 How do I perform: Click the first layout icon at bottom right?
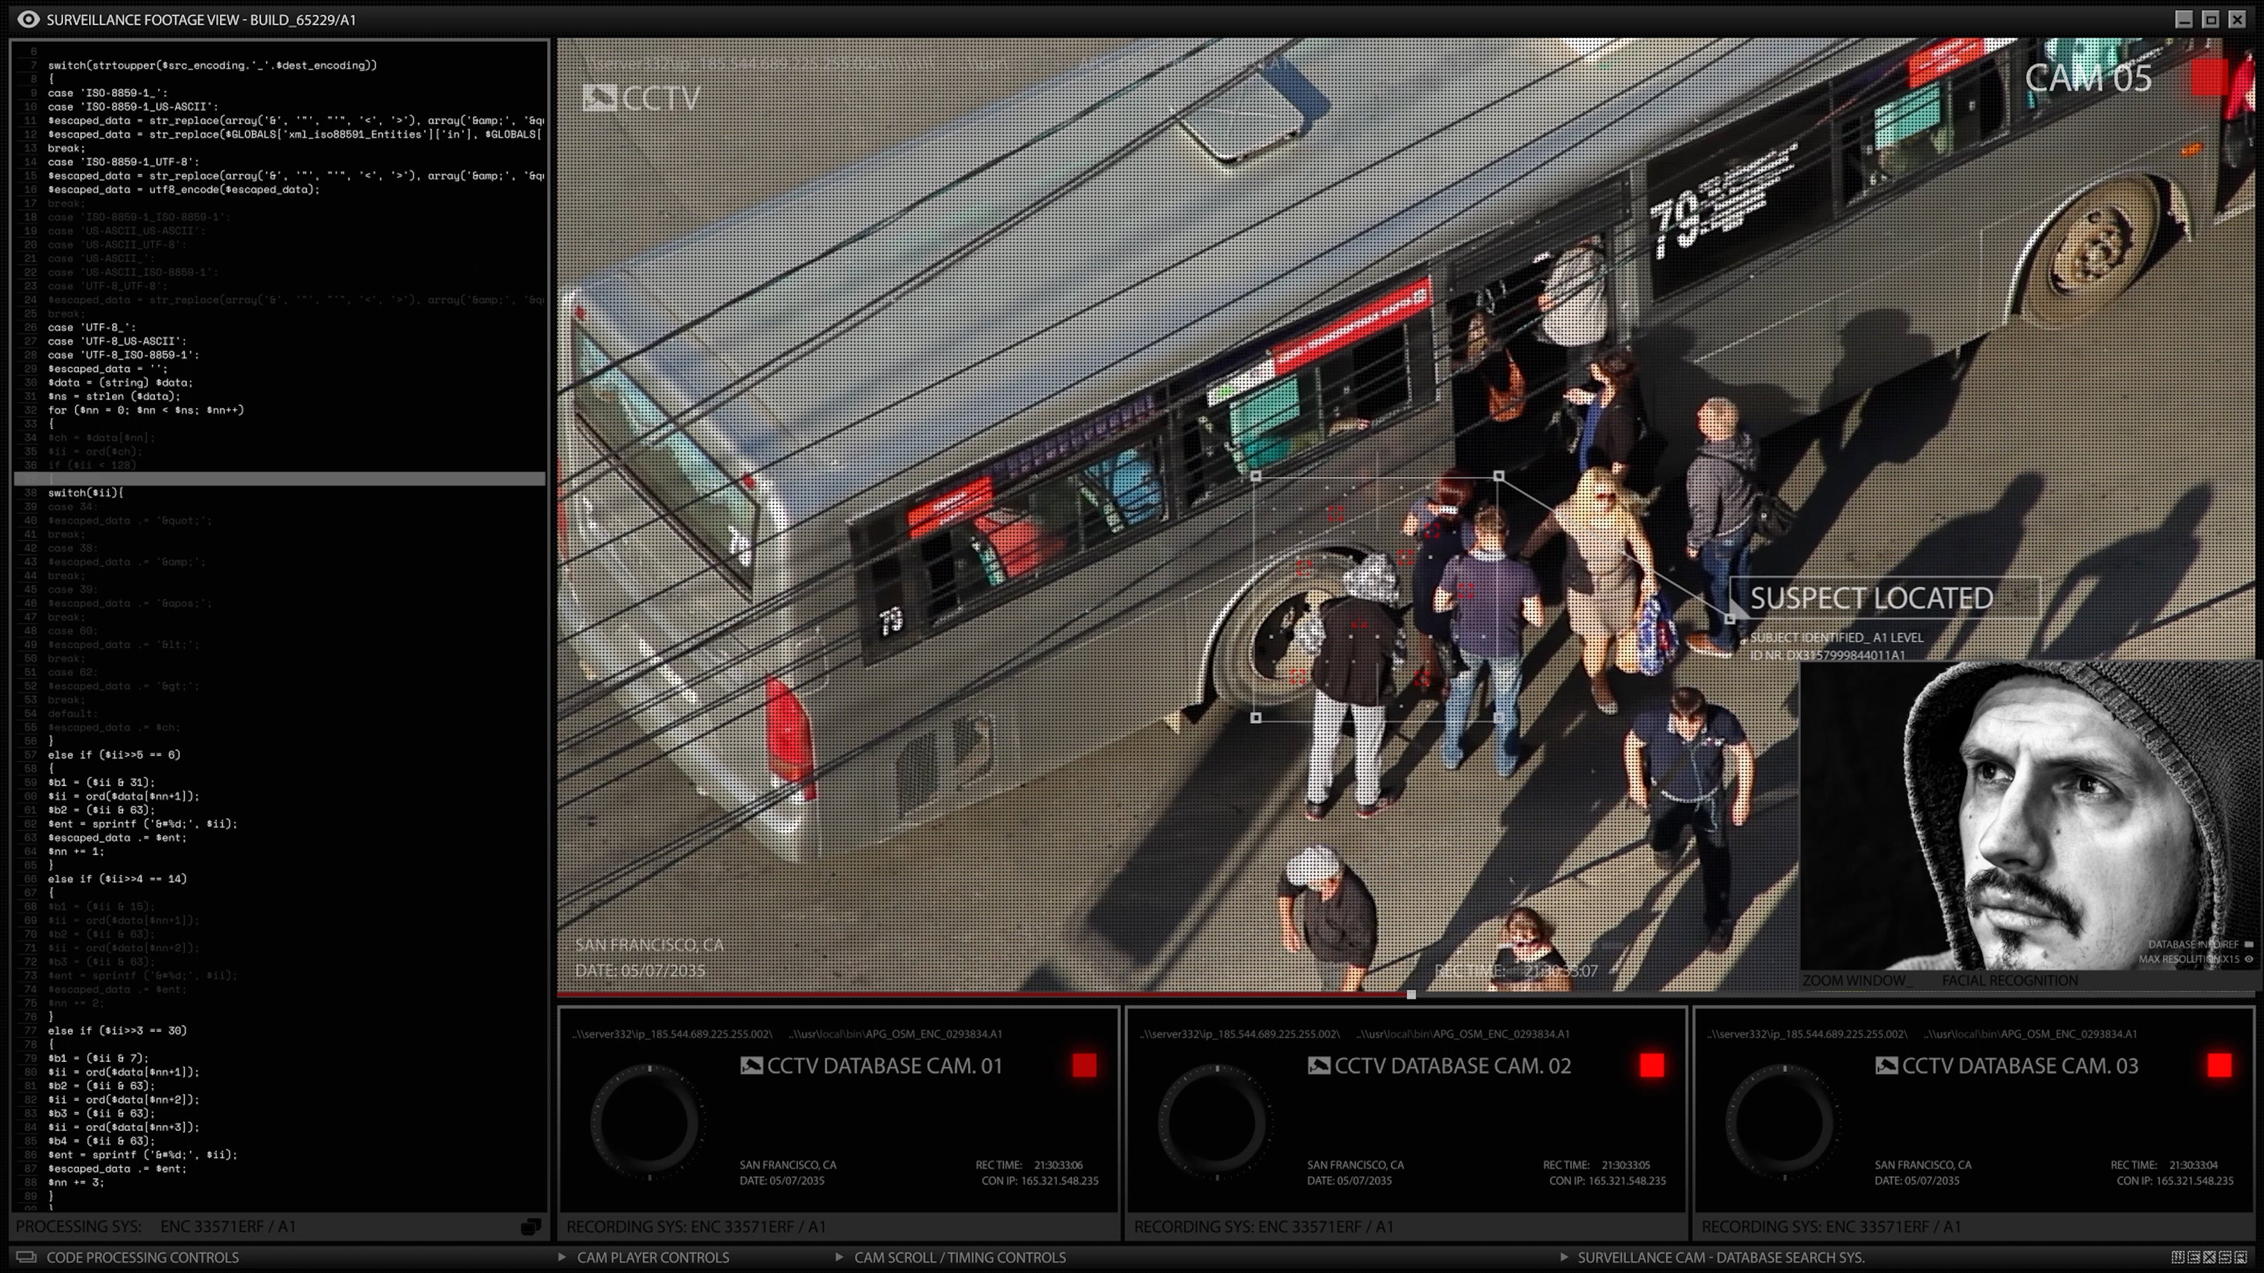point(2178,1257)
